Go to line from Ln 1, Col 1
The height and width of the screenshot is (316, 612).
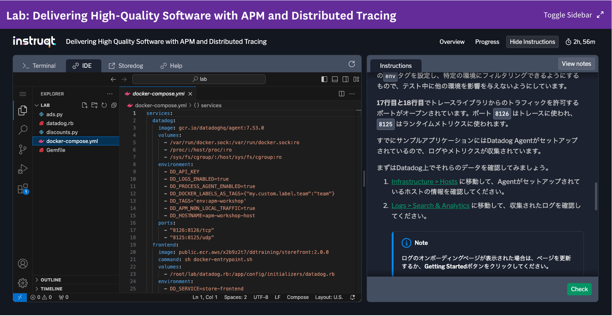205,297
